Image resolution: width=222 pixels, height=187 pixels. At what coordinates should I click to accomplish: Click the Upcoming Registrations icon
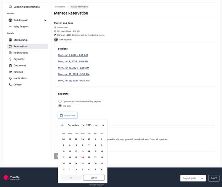point(10,7)
